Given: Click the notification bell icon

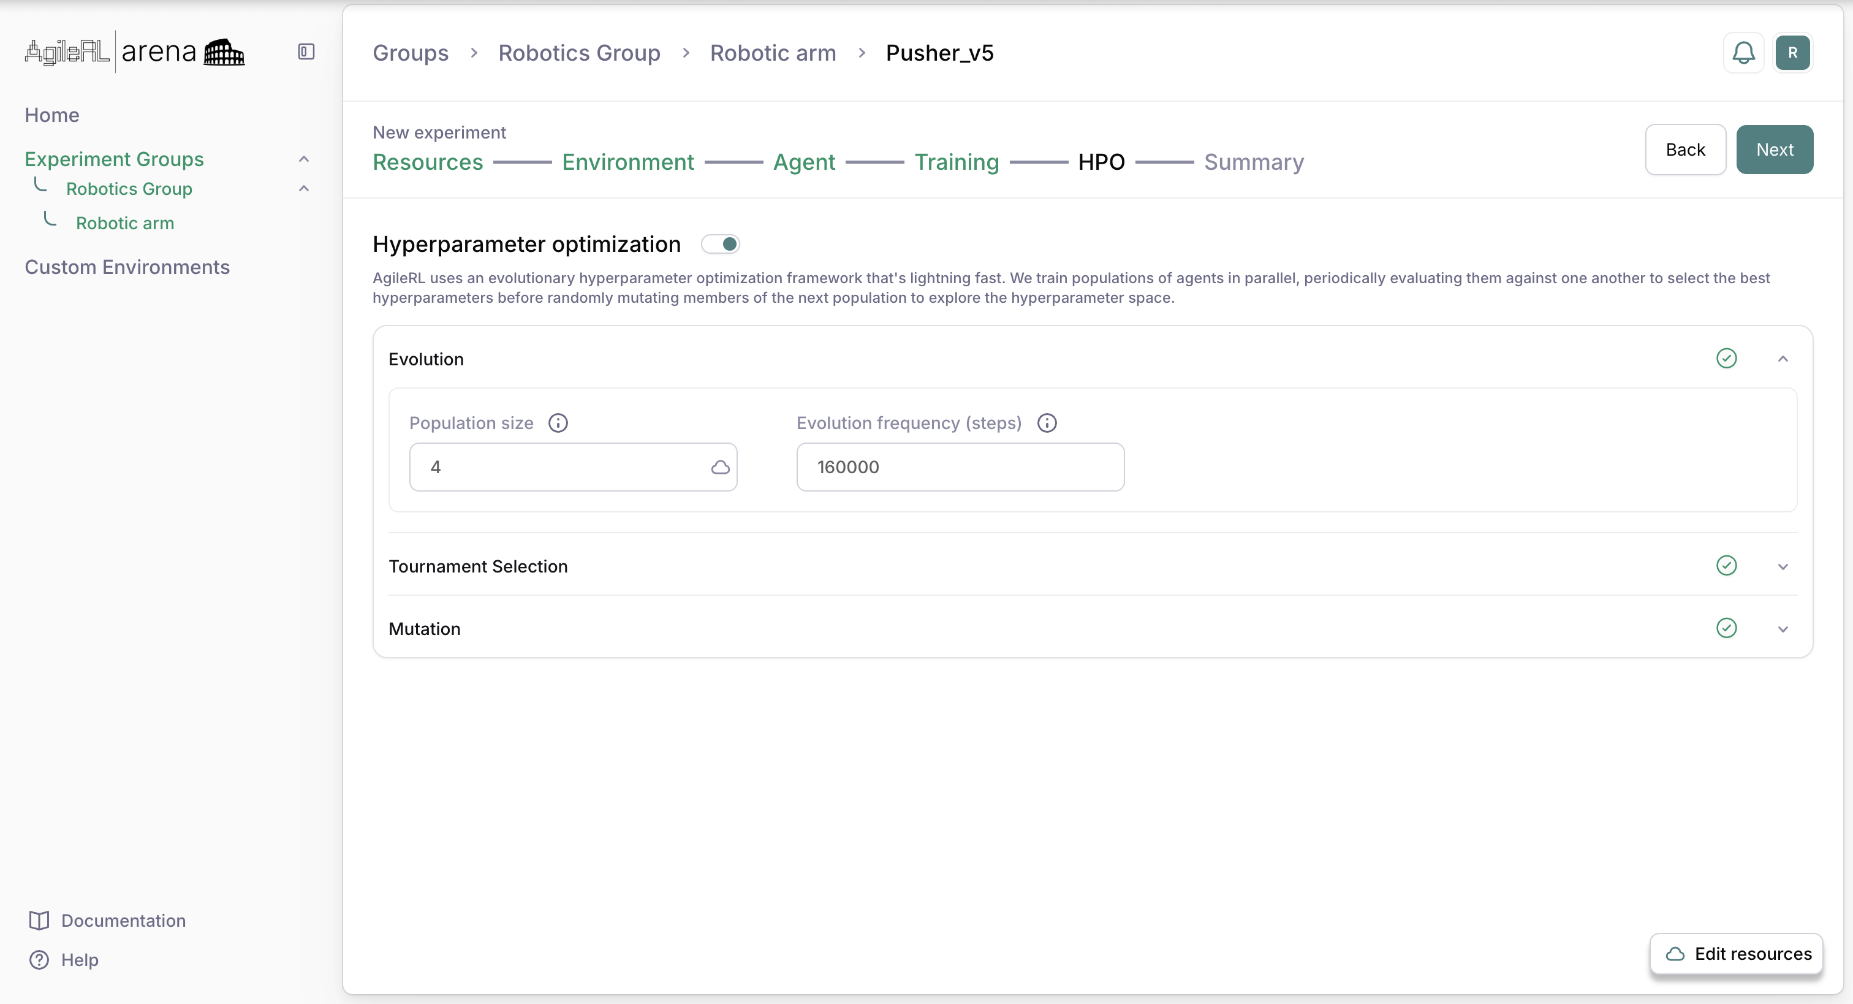Looking at the screenshot, I should [1743, 53].
